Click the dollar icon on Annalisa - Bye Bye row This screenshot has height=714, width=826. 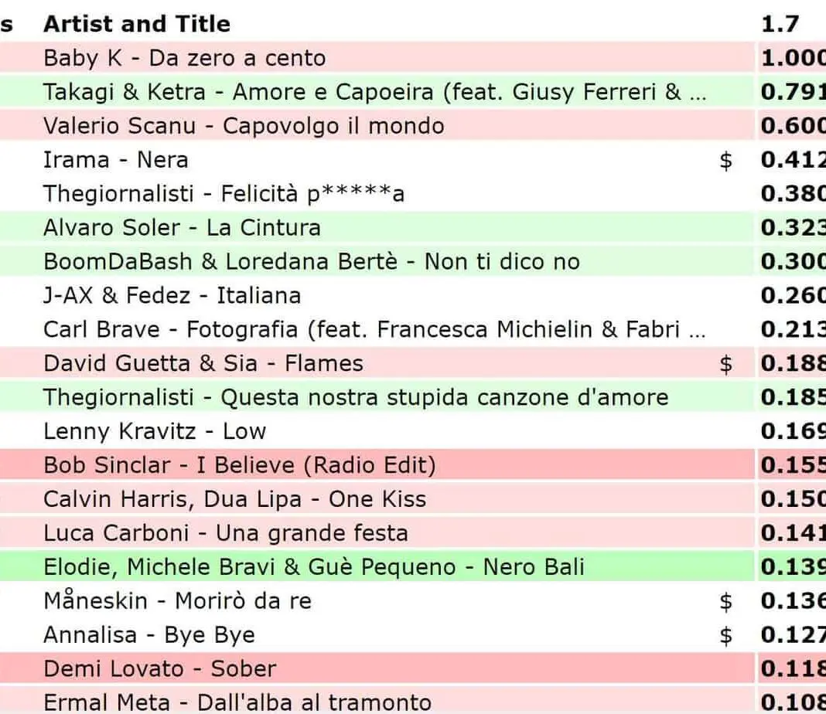point(725,635)
